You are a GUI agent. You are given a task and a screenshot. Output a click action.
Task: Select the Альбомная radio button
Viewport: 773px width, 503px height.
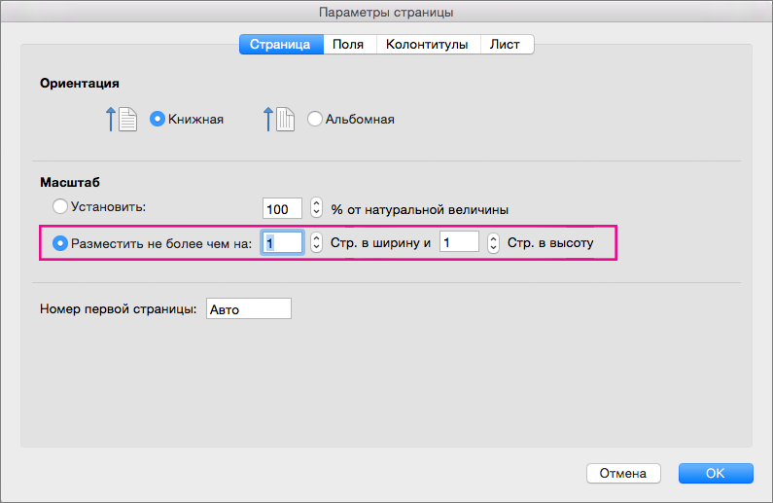click(315, 120)
